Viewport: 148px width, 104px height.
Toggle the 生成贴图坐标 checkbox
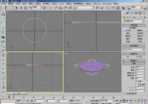point(125,94)
